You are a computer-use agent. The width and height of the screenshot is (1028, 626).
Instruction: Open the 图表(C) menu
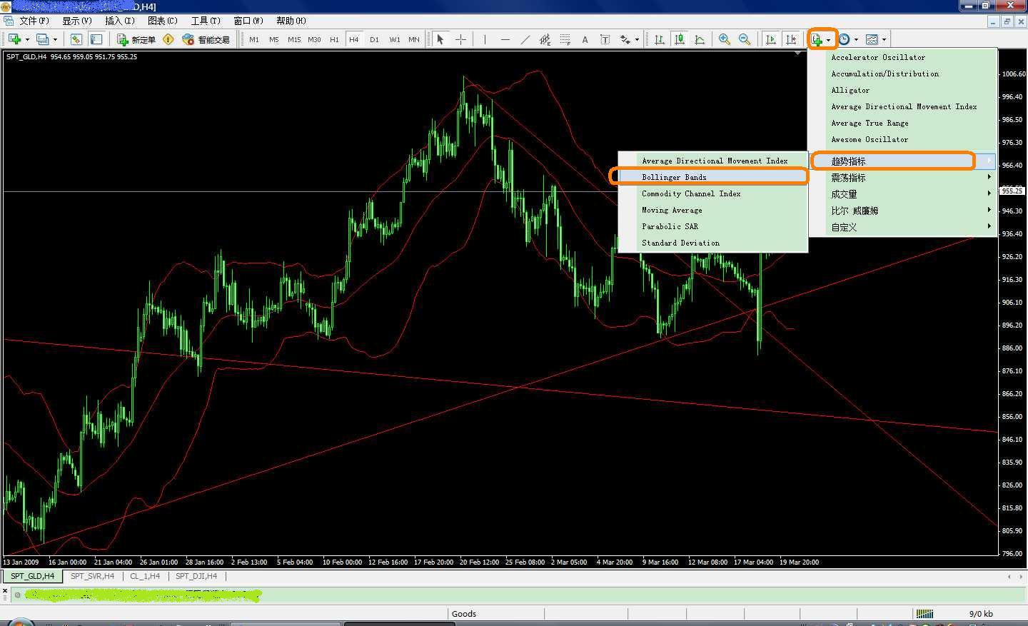(163, 21)
